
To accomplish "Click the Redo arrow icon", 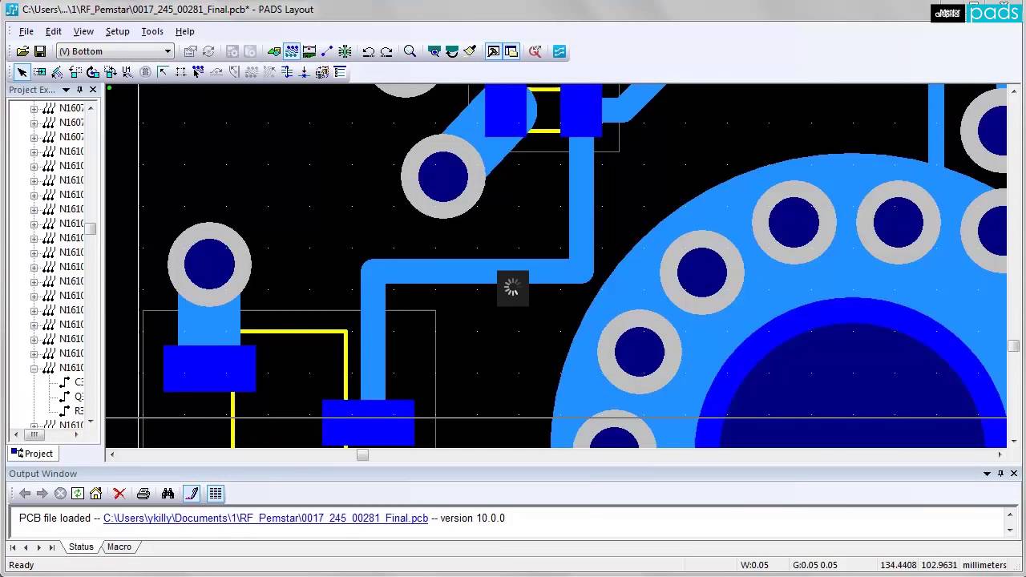I will pyautogui.click(x=386, y=51).
